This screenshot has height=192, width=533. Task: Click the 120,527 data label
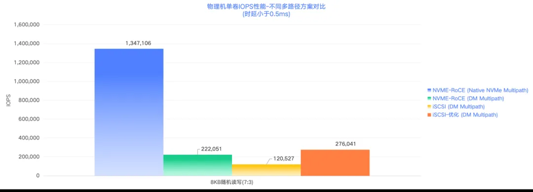(283, 159)
